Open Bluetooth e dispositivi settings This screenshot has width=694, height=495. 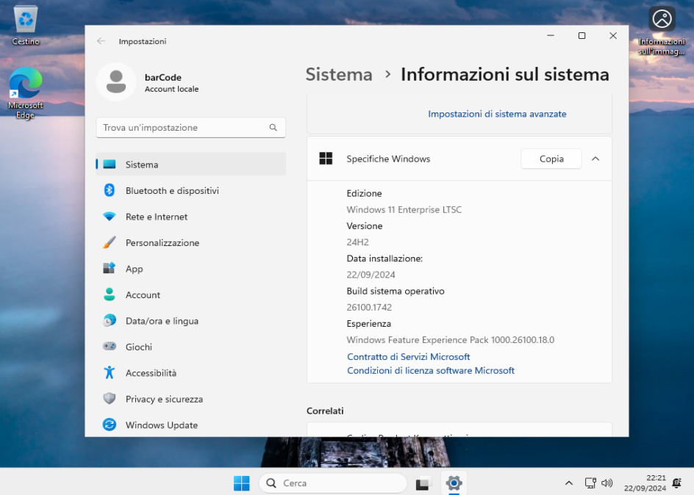(190, 190)
